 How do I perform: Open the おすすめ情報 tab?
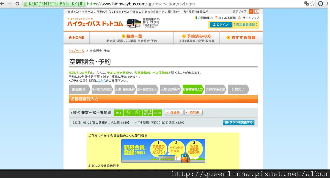click(241, 38)
